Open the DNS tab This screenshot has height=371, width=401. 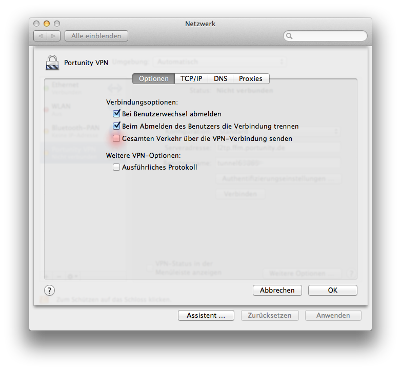pos(220,78)
